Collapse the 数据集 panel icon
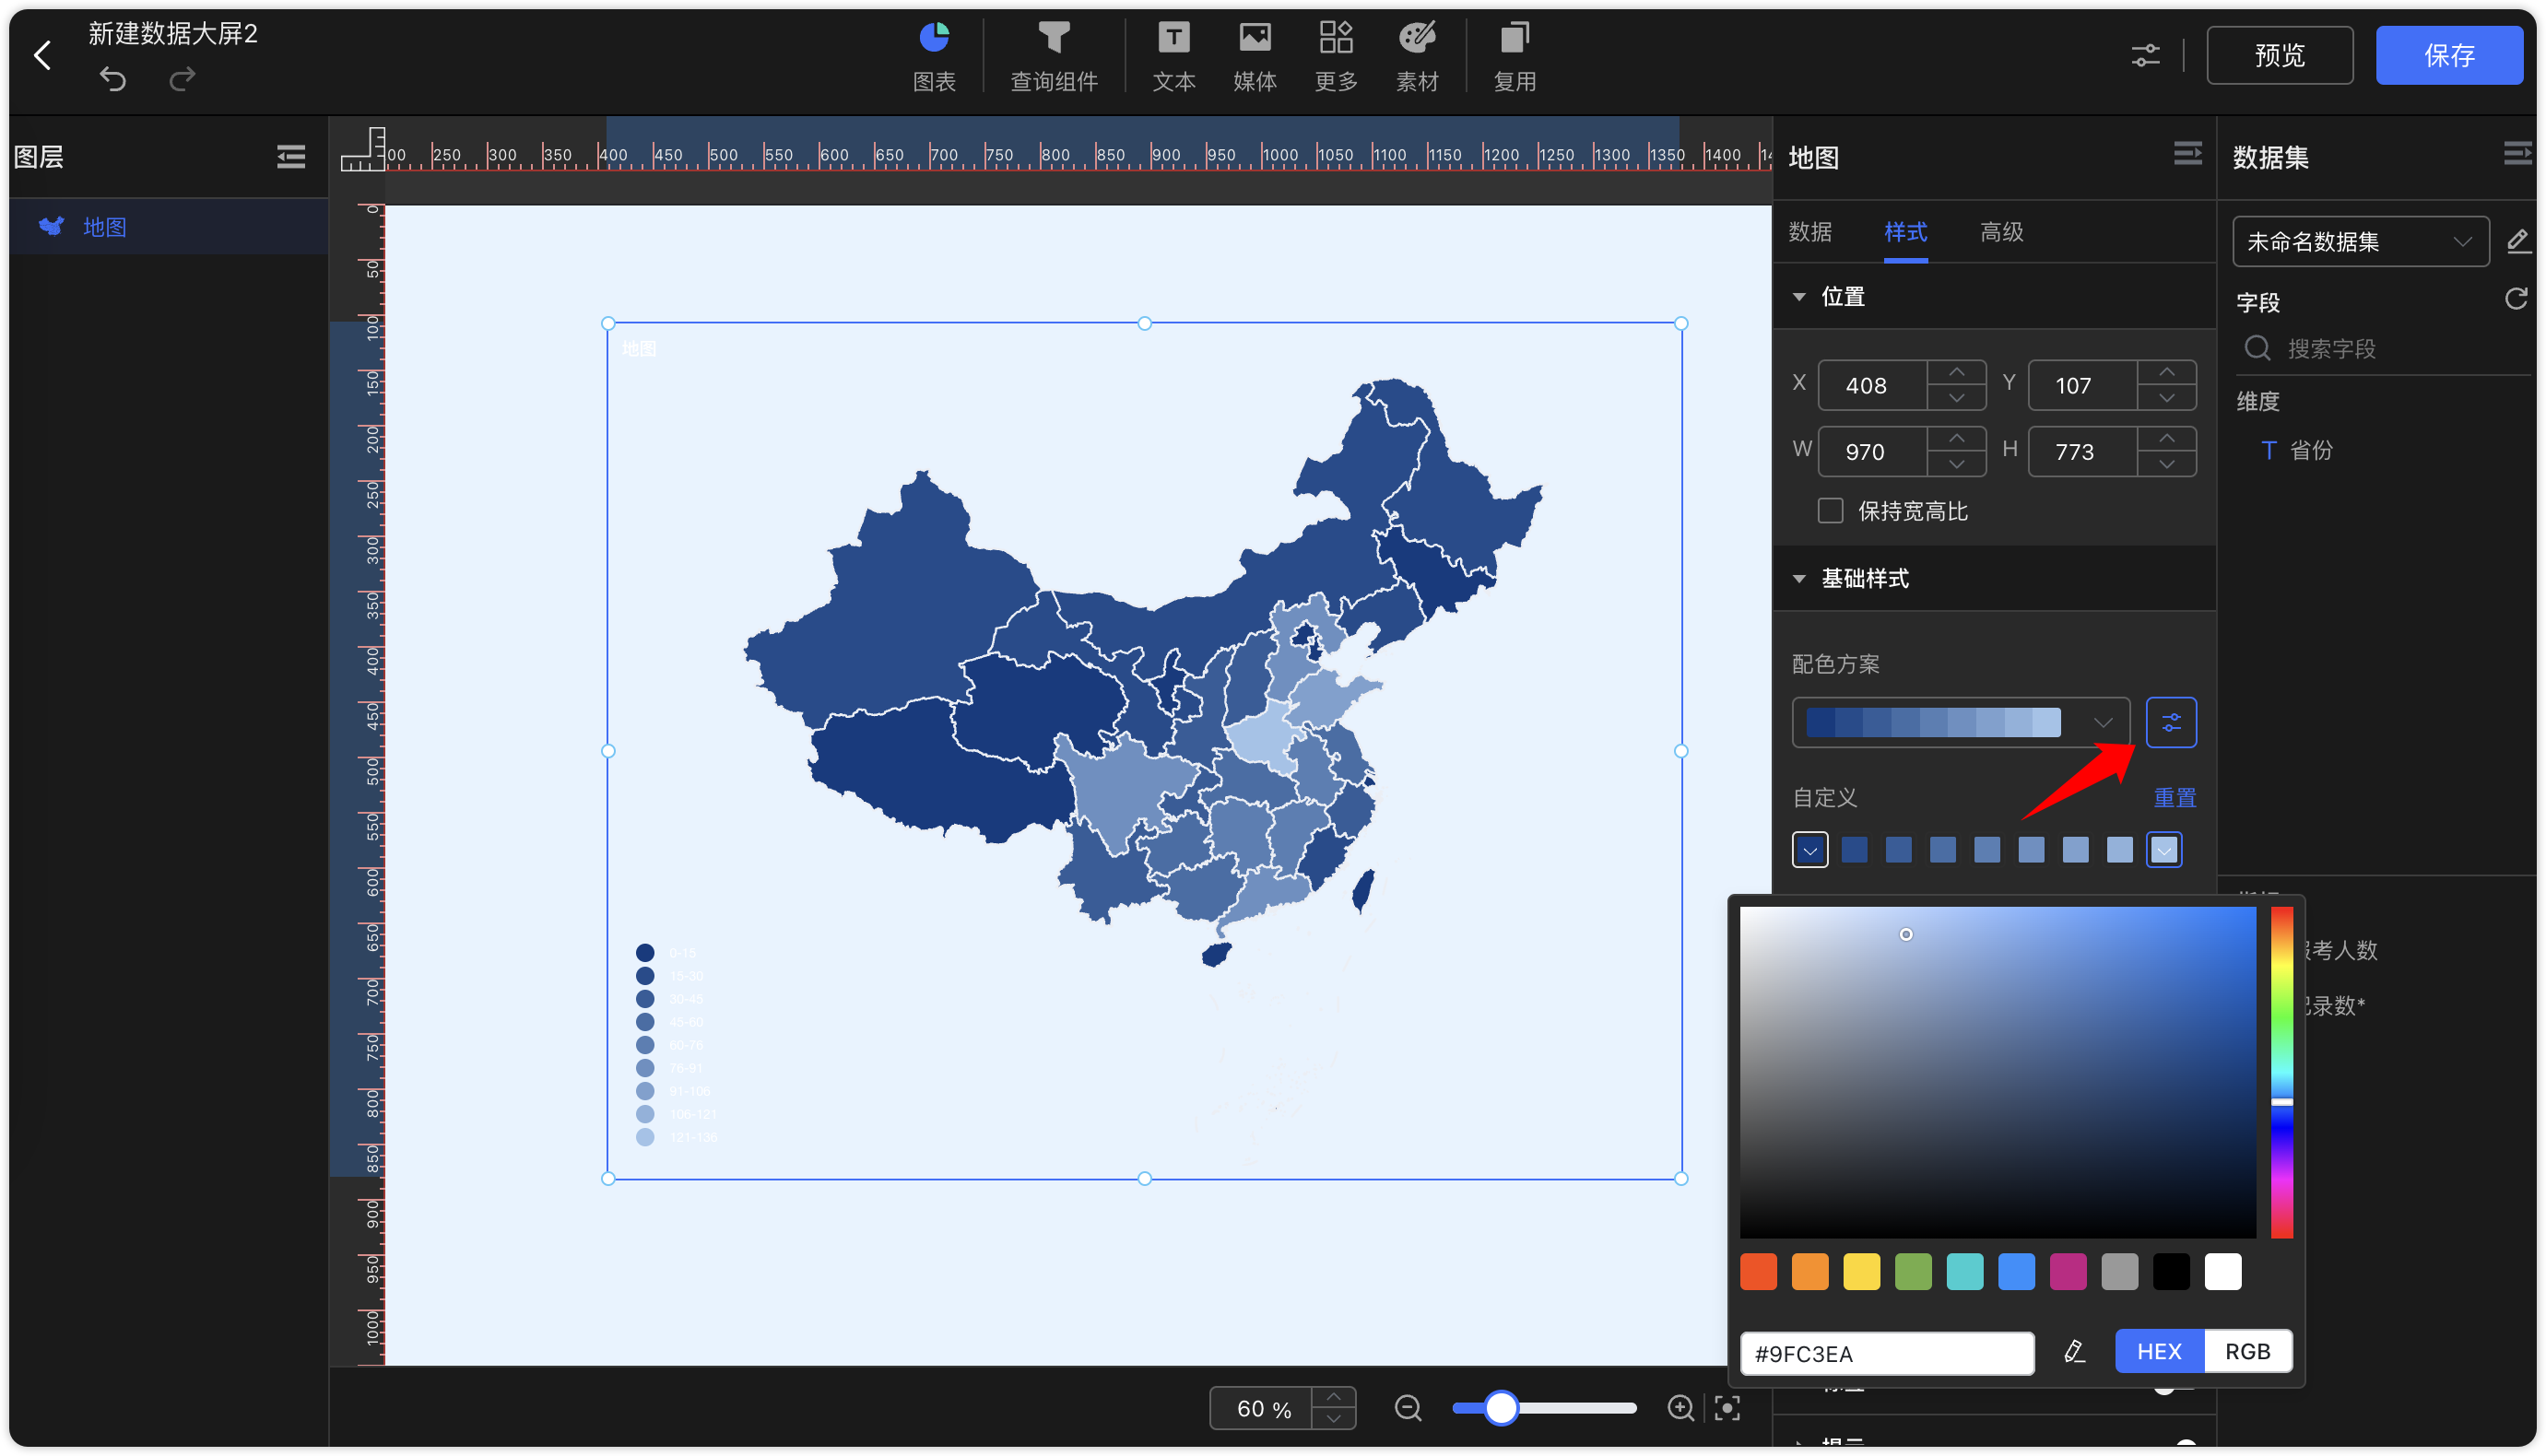This screenshot has width=2546, height=1456. (x=2518, y=155)
